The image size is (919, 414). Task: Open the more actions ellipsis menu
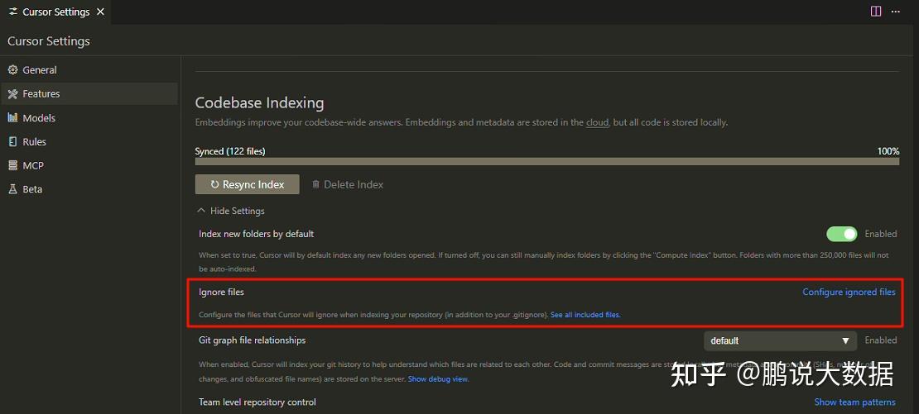click(x=896, y=12)
